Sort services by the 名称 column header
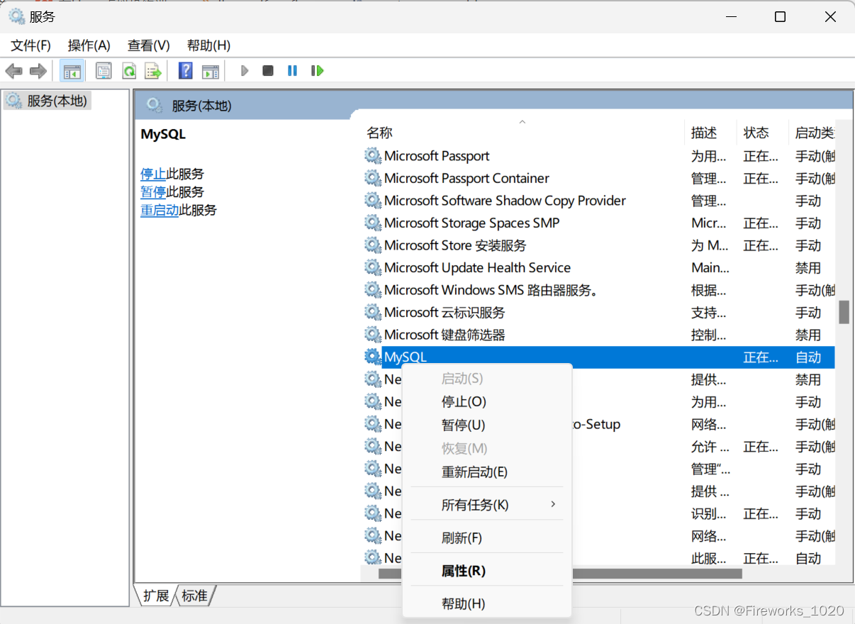 tap(379, 132)
